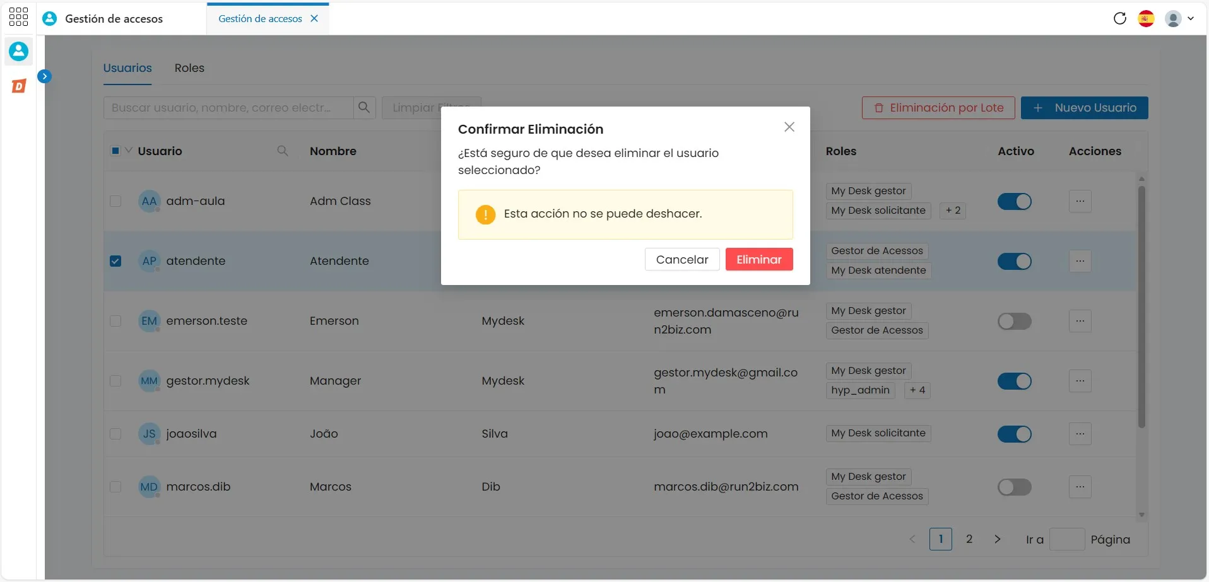Screen dimensions: 1209x582
Task: Click the Nuevo Usuario button
Action: coord(1084,108)
